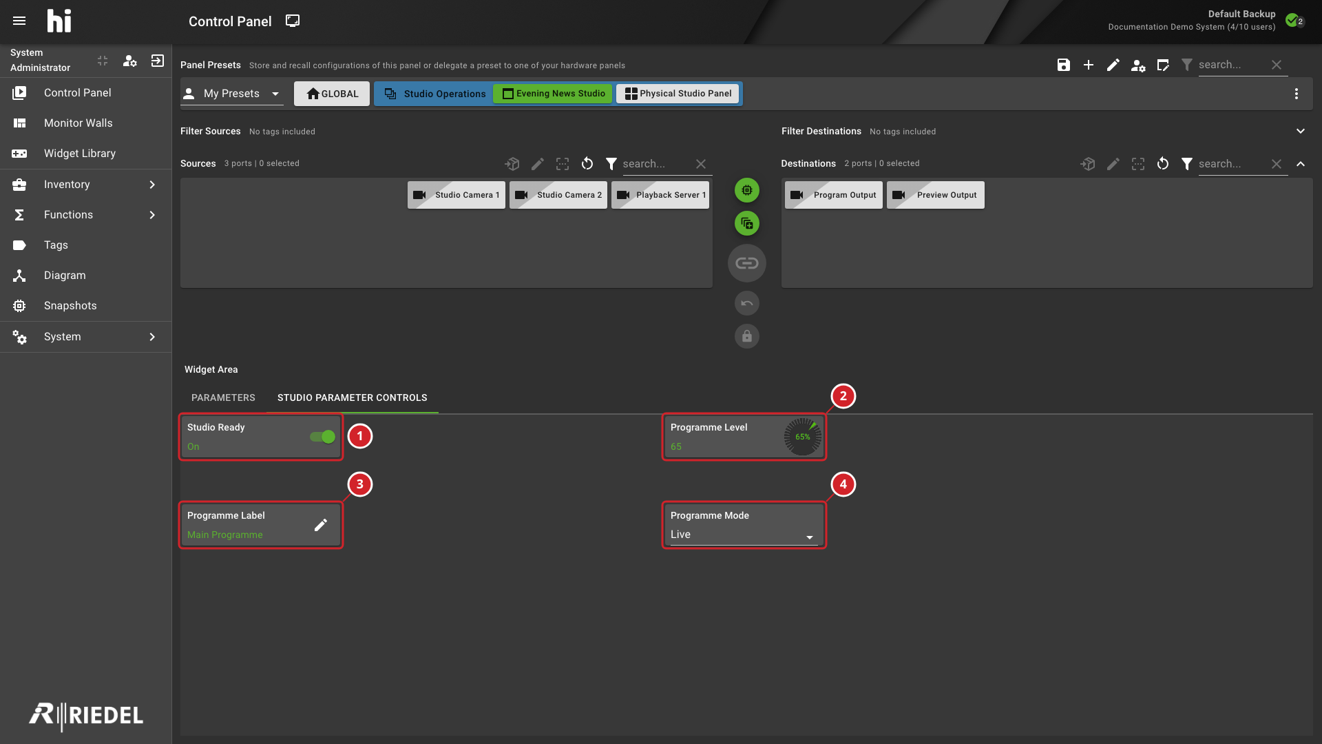Adjust the Programme Level 65% knob
The image size is (1322, 744).
tap(803, 437)
